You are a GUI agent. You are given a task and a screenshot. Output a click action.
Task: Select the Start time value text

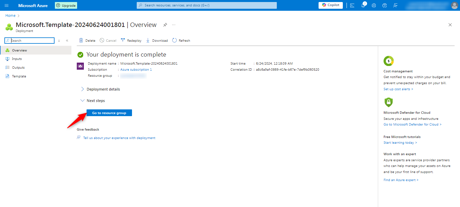(x=274, y=64)
